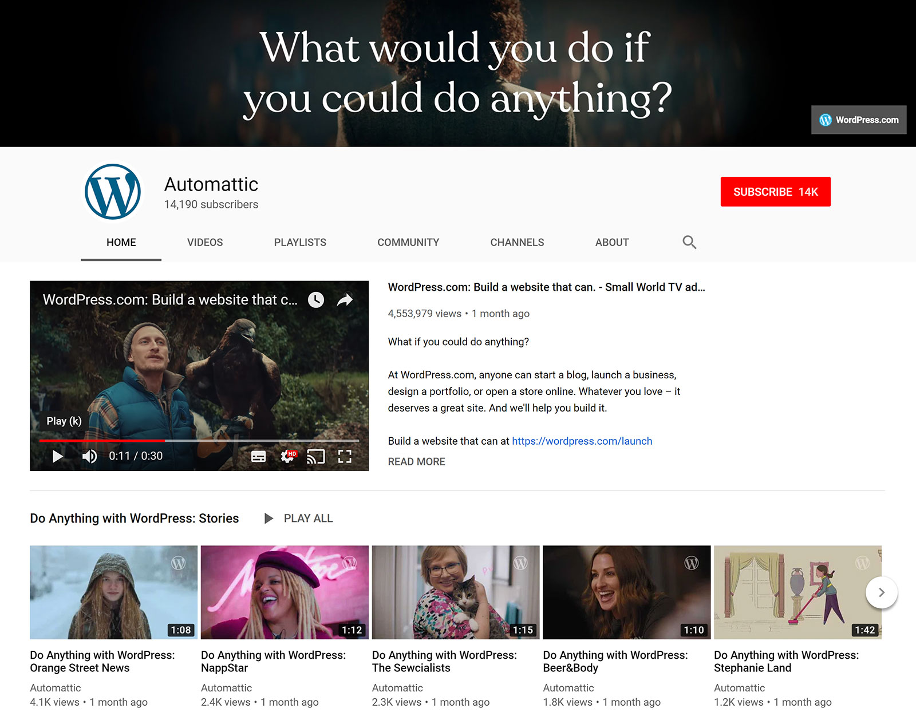Click the 4,553,979 views text
Screen dimensions: 916x724
pos(425,314)
